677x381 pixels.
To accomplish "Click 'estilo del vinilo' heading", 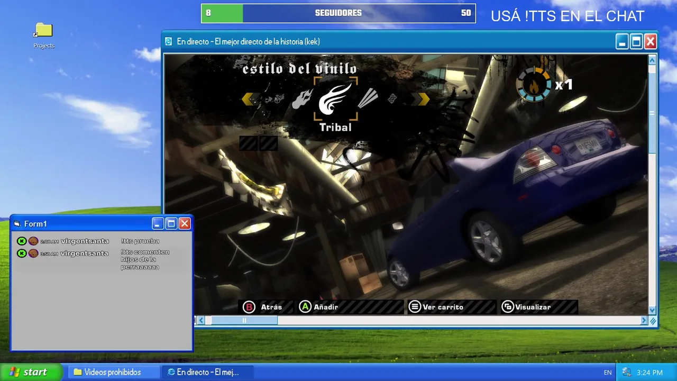I will [299, 69].
